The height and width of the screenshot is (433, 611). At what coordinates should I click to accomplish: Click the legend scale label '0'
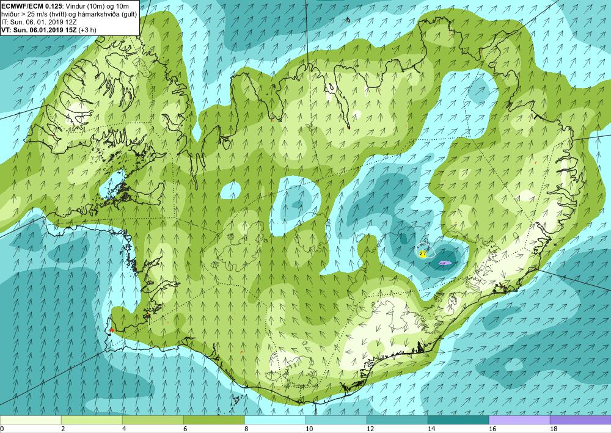(2, 429)
